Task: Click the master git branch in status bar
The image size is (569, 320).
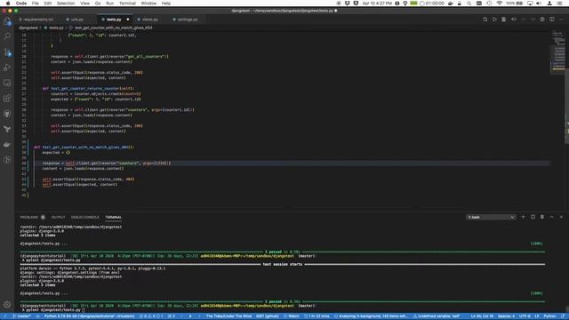Action: point(22,316)
